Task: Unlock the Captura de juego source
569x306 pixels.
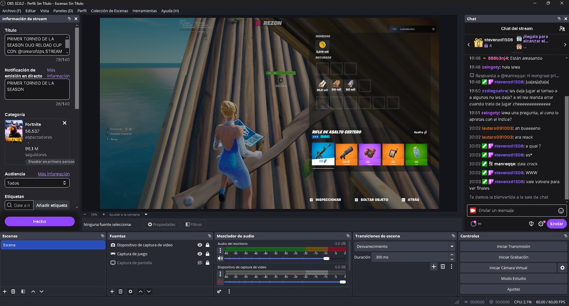Action: (x=208, y=254)
